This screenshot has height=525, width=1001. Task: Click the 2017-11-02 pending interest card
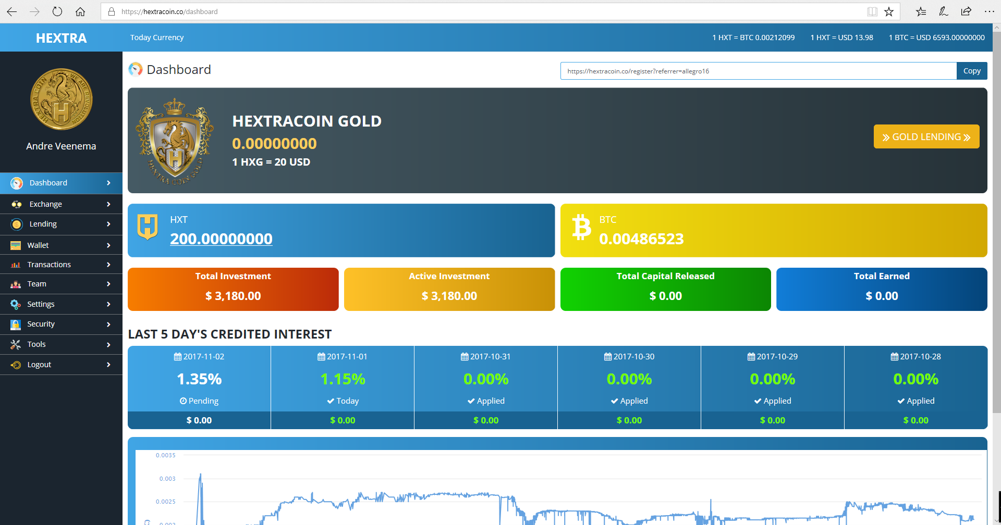pos(199,387)
